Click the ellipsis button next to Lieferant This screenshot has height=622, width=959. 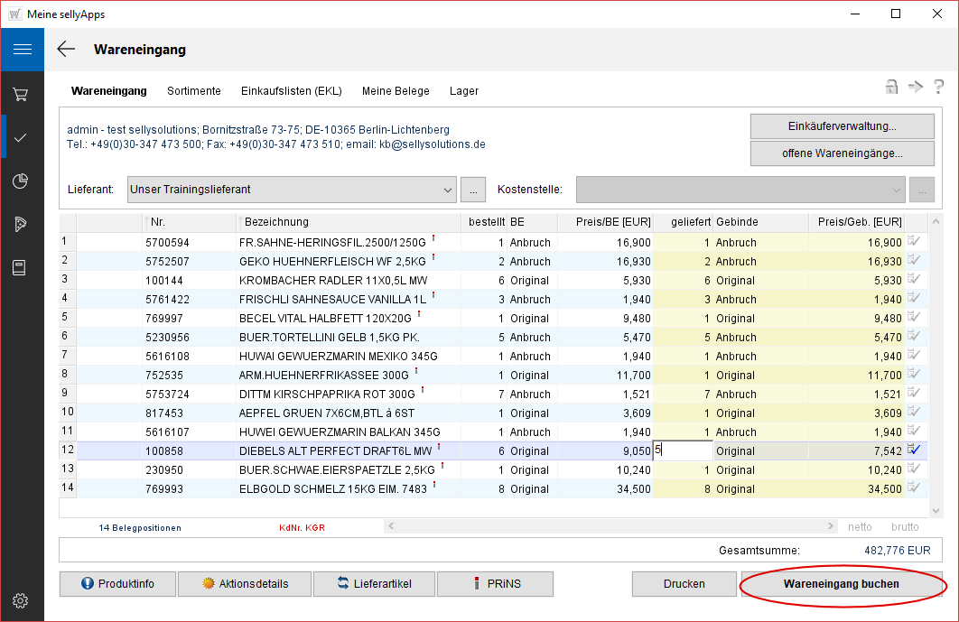(473, 190)
